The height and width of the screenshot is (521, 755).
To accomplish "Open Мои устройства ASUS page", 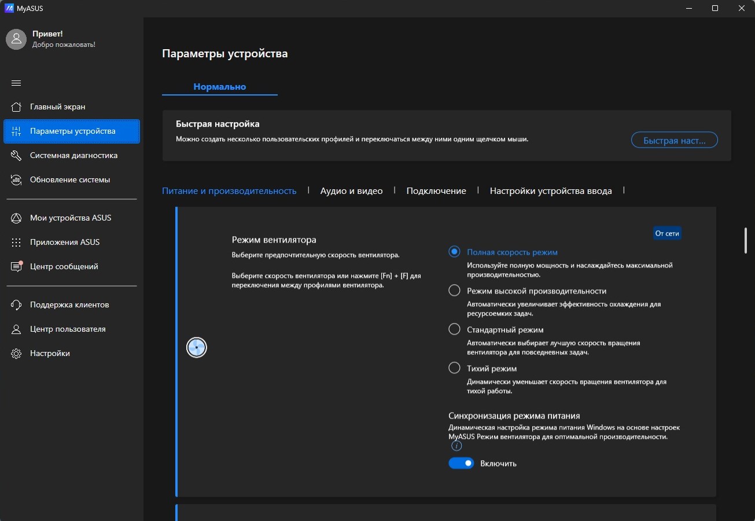I will [x=72, y=218].
